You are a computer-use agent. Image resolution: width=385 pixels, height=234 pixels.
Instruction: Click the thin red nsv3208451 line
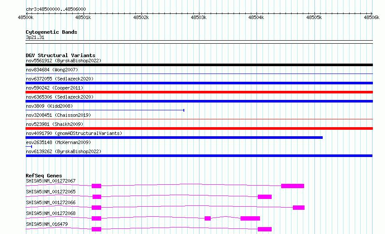coord(199,119)
